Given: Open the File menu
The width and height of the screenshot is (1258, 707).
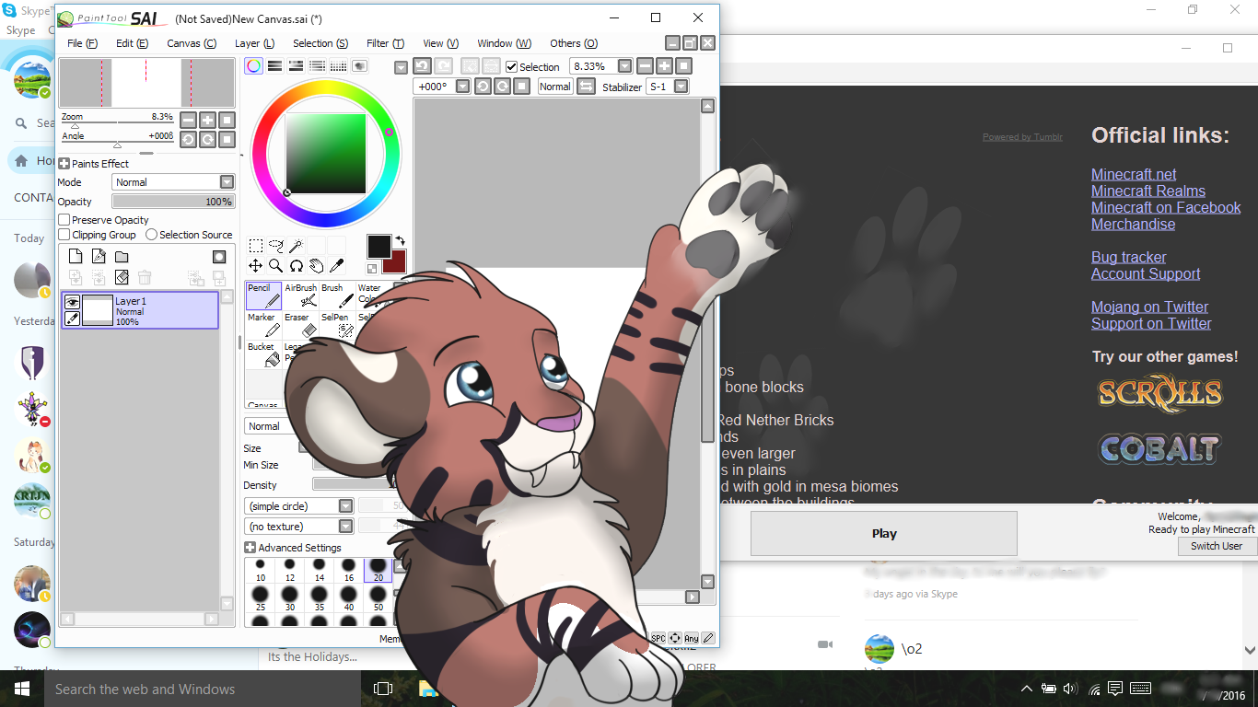Looking at the screenshot, I should (x=82, y=43).
